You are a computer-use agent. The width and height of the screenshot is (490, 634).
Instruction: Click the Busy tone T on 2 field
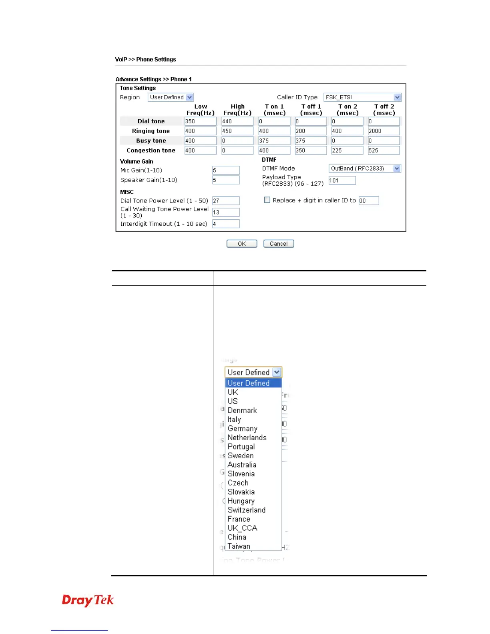click(x=347, y=140)
